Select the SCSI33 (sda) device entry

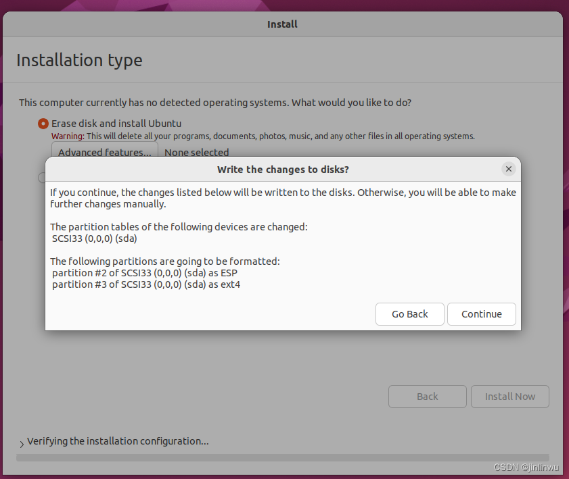point(85,238)
